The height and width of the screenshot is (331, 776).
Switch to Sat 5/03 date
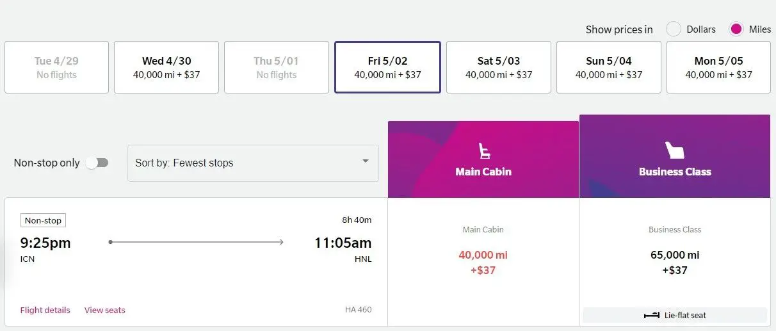tap(499, 67)
